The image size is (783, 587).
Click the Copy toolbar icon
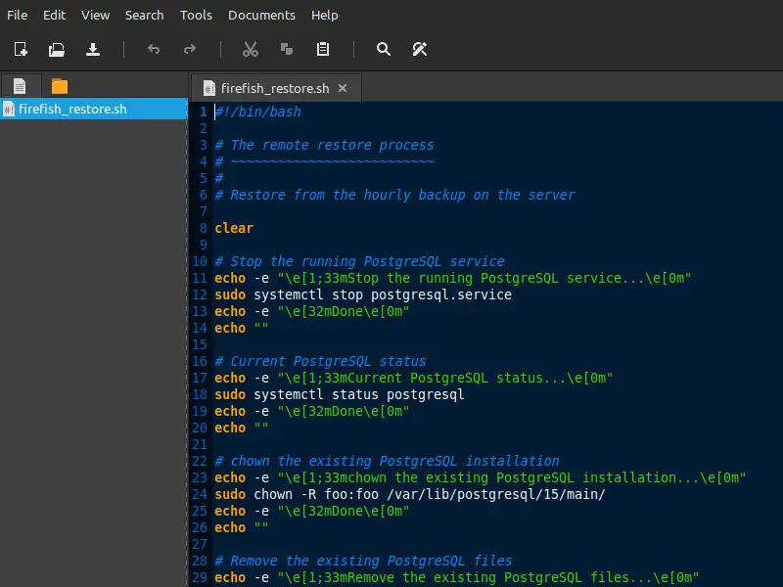(287, 49)
